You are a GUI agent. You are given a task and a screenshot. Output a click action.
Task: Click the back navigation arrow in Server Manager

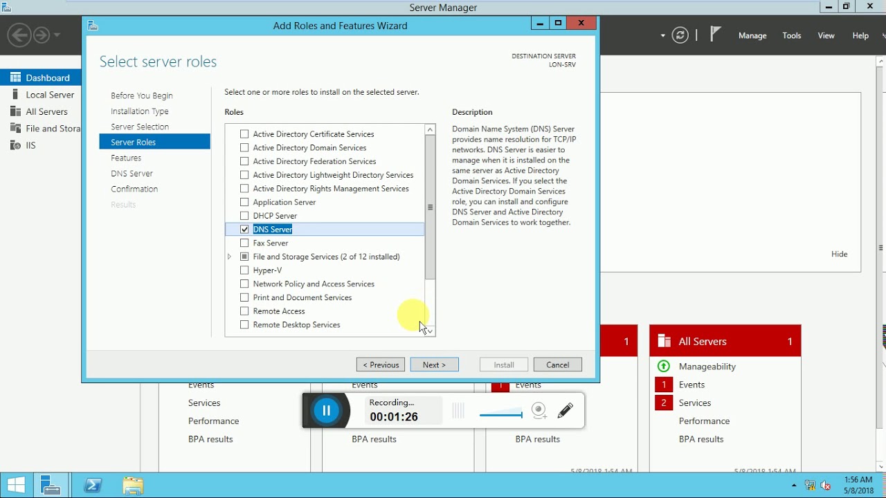click(19, 35)
